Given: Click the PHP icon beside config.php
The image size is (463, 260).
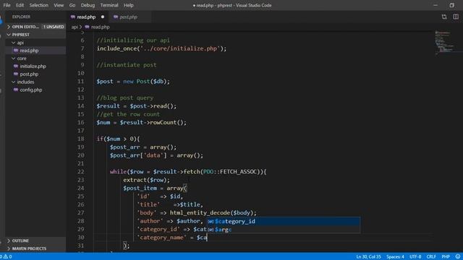Looking at the screenshot, I should pyautogui.click(x=16, y=90).
